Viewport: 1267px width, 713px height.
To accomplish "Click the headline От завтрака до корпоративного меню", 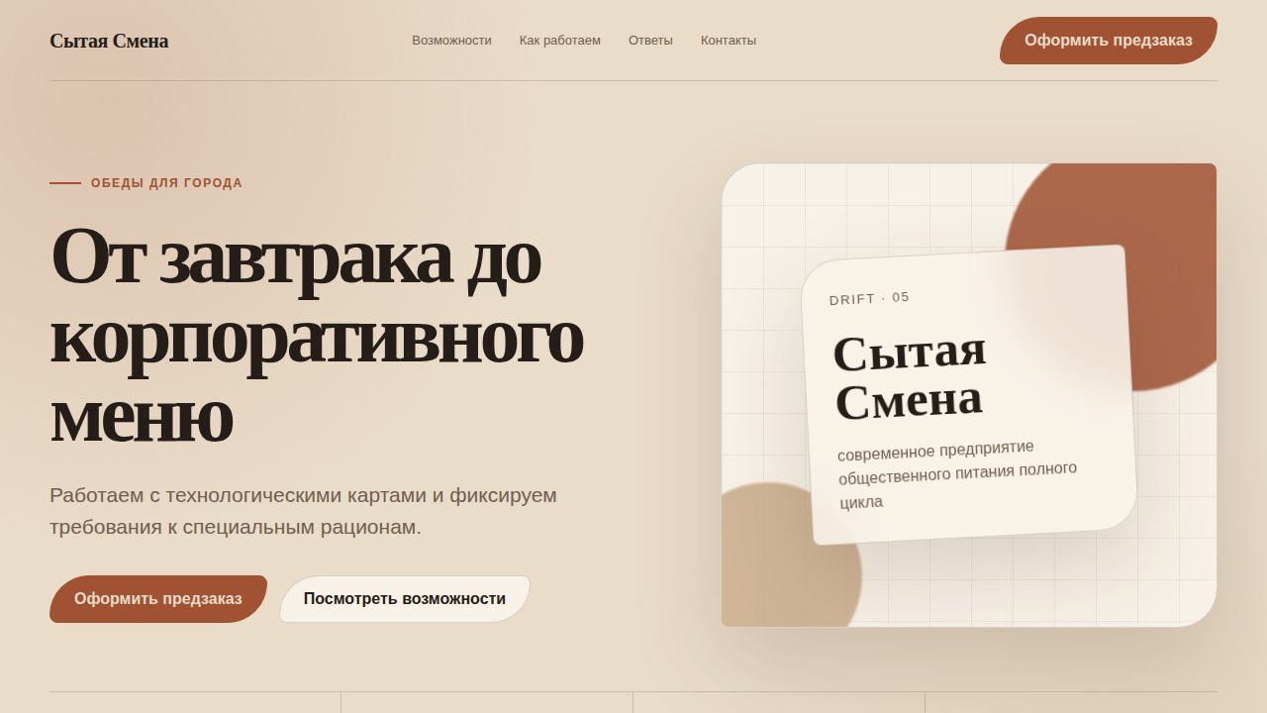I will pos(317,335).
